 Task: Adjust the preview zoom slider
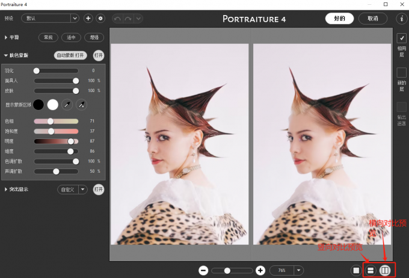[x=232, y=271]
